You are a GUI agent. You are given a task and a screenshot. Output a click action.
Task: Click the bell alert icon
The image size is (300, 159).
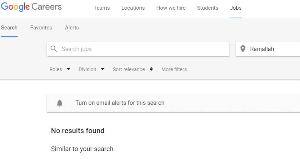pyautogui.click(x=60, y=103)
